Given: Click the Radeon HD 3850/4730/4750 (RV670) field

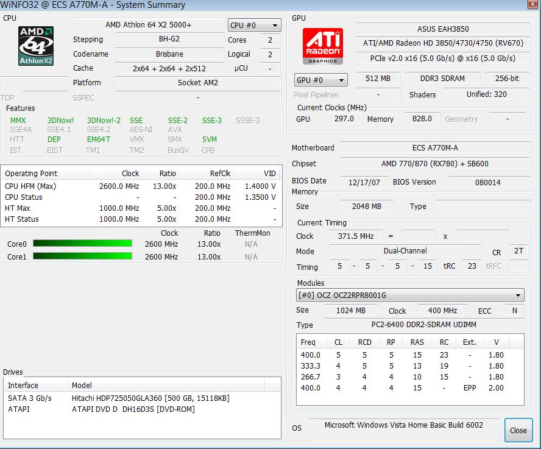Looking at the screenshot, I should tap(443, 43).
